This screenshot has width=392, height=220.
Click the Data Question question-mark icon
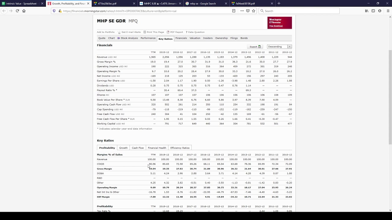tap(187, 32)
